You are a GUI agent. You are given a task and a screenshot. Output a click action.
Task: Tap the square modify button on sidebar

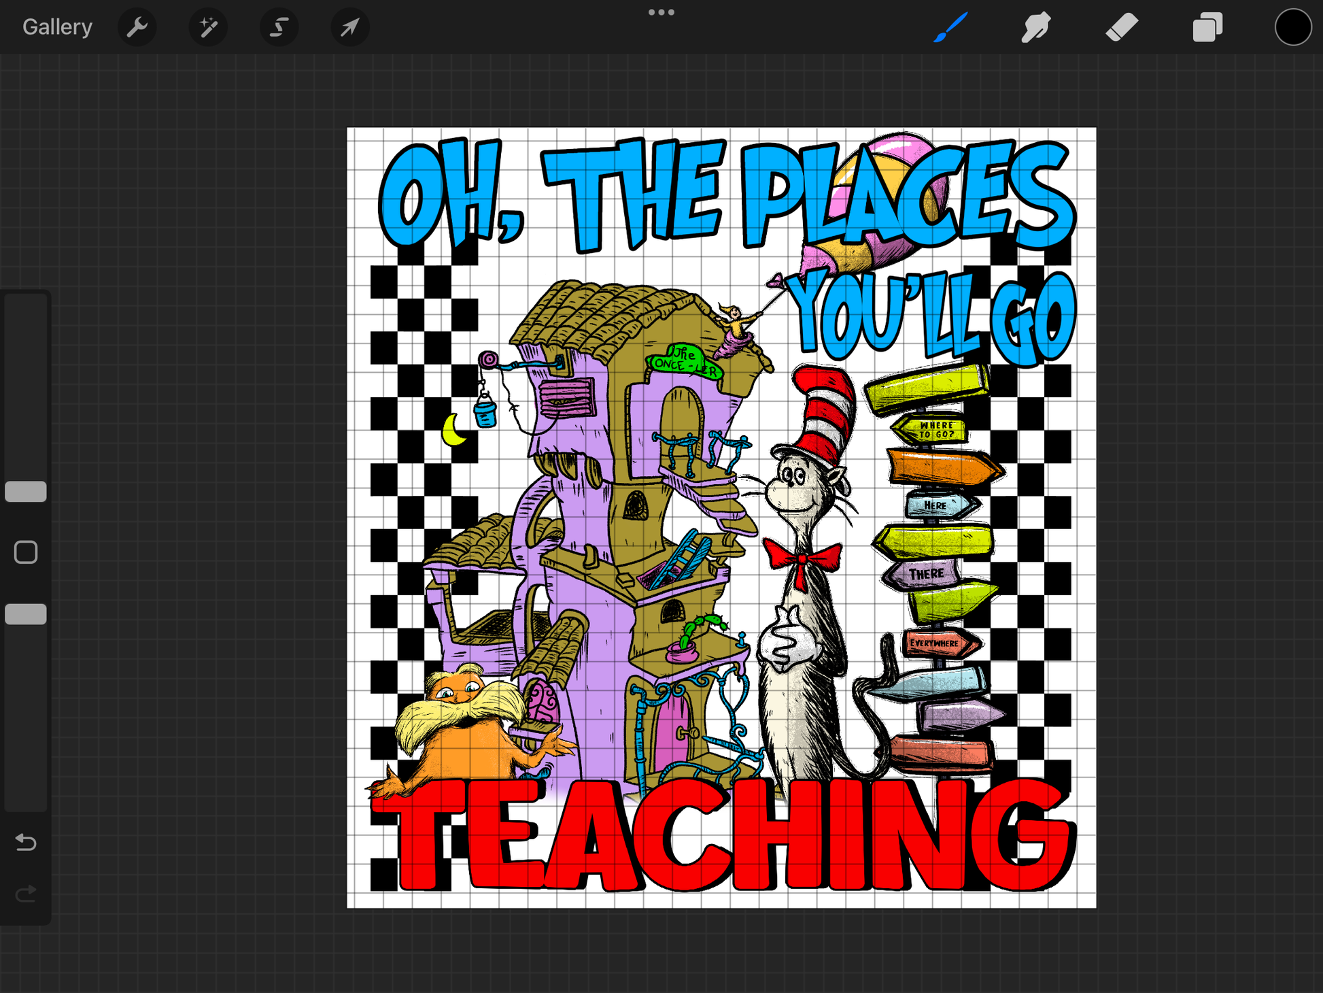point(26,552)
